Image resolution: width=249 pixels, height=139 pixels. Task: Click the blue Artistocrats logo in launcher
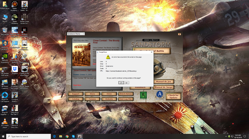tap(160, 95)
